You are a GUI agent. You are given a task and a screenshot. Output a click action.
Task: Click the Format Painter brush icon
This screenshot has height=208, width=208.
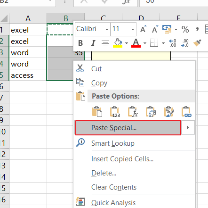[197, 43]
